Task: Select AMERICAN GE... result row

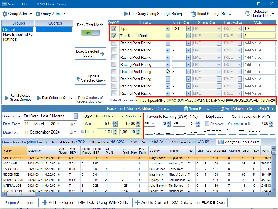Action: [x=137, y=158]
